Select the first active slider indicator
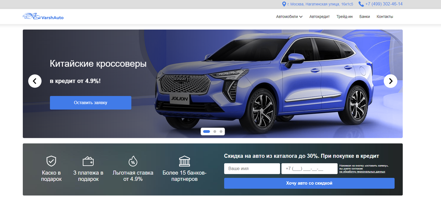 (207, 131)
